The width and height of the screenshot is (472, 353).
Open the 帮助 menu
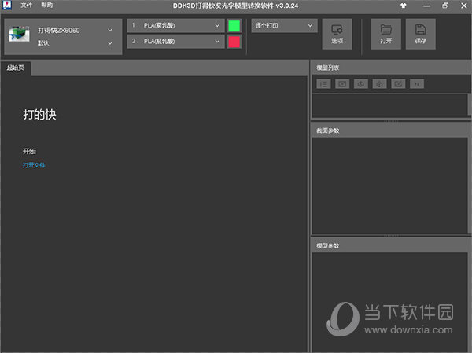click(47, 6)
